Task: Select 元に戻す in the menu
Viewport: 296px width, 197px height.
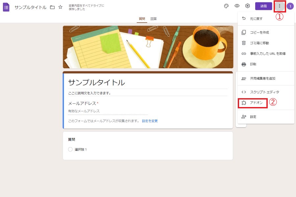Action: tap(256, 18)
